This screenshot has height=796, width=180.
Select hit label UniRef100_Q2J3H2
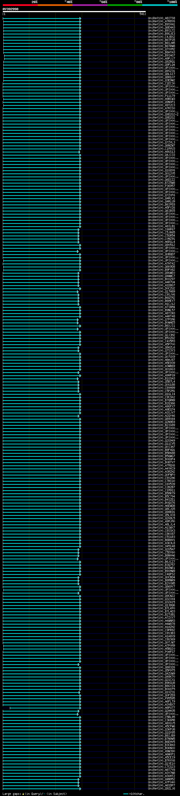[161, 335]
